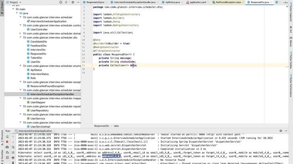Click the camera thread dump icon

[7, 147]
